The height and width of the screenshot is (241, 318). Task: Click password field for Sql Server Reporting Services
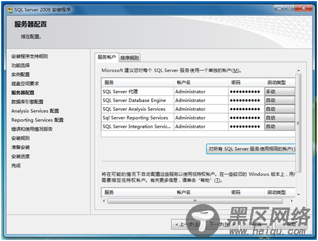click(246, 118)
